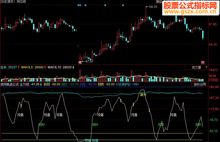Click the 指标说明 button

click(x=200, y=84)
